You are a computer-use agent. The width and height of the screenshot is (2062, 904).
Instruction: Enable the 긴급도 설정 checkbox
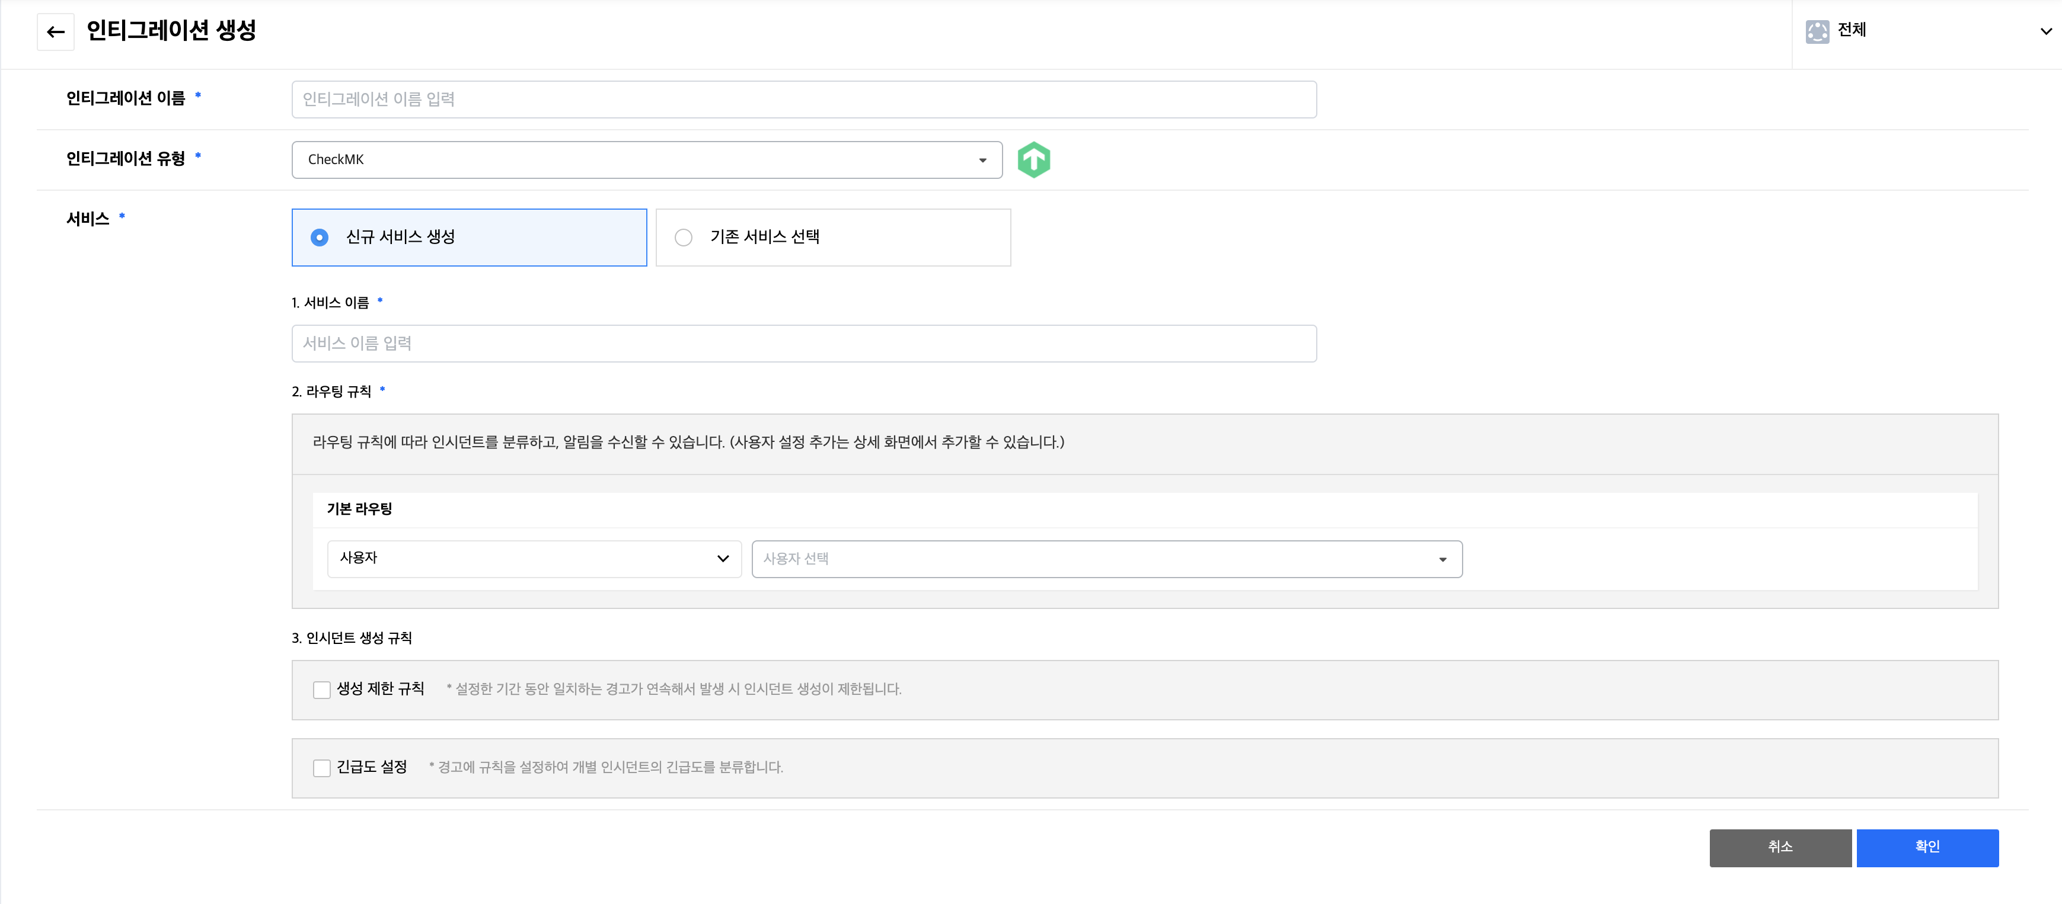click(x=322, y=768)
